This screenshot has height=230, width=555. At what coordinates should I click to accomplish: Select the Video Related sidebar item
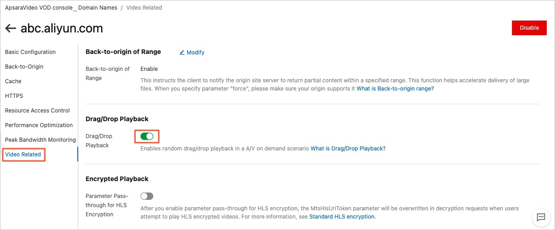point(23,155)
